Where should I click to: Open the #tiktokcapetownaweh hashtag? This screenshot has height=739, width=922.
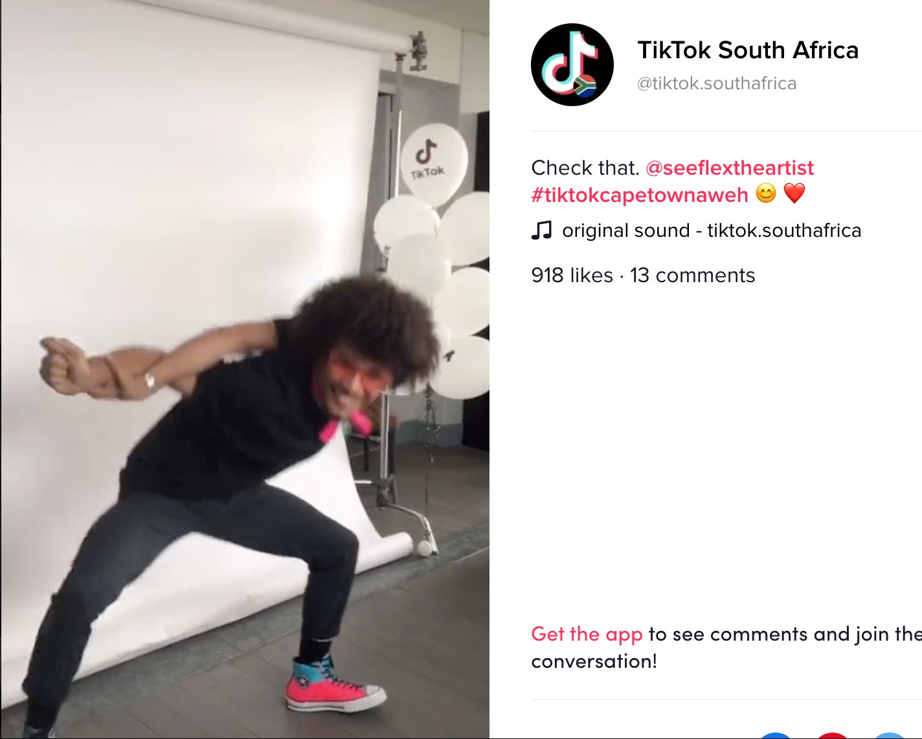pyautogui.click(x=640, y=195)
